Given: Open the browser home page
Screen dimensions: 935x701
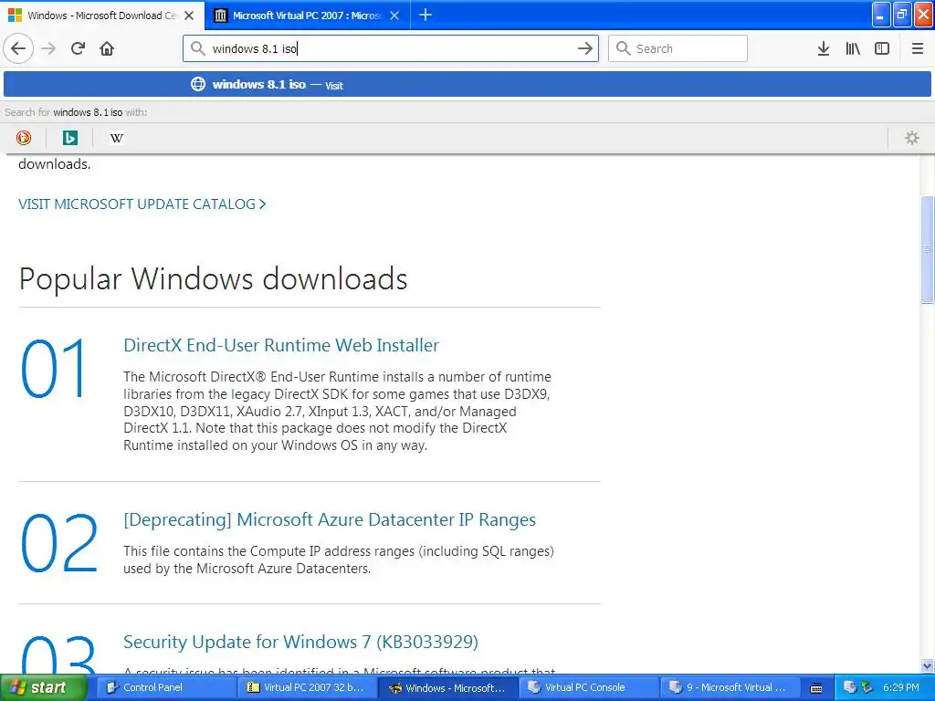Looking at the screenshot, I should 107,48.
